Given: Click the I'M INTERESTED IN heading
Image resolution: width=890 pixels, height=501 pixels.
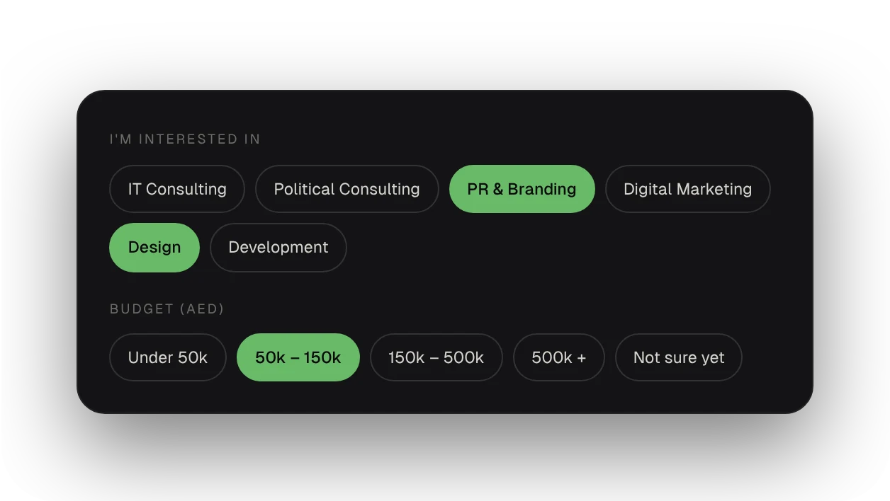Looking at the screenshot, I should click(185, 139).
